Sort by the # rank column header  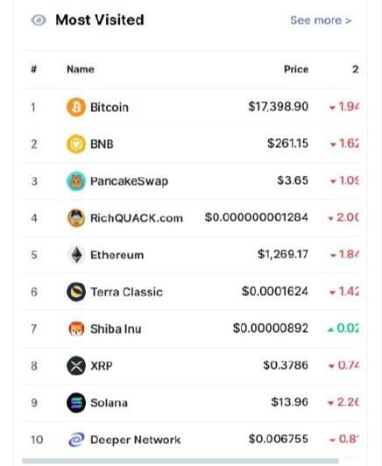click(34, 69)
